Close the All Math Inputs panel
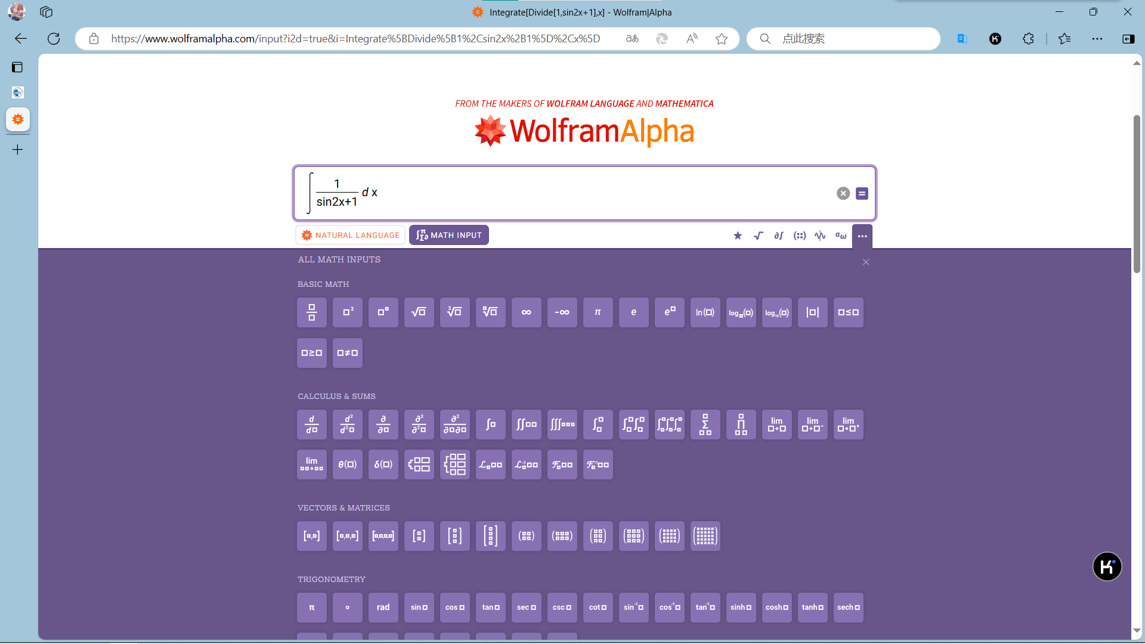 [x=866, y=262]
